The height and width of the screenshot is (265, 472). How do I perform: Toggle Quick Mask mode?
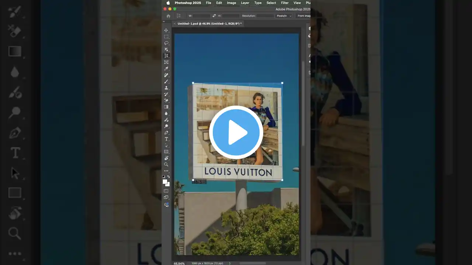pyautogui.click(x=166, y=191)
